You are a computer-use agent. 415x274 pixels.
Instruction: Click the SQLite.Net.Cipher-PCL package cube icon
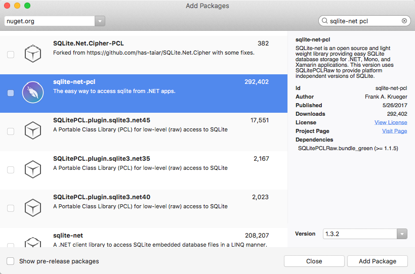(x=33, y=54)
